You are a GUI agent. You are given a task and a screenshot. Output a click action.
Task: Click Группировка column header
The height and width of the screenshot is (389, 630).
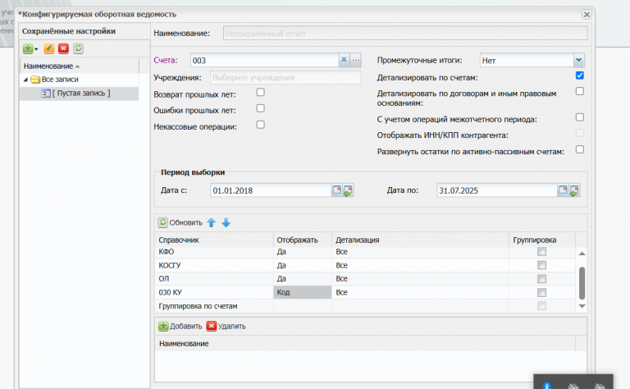click(x=542, y=240)
